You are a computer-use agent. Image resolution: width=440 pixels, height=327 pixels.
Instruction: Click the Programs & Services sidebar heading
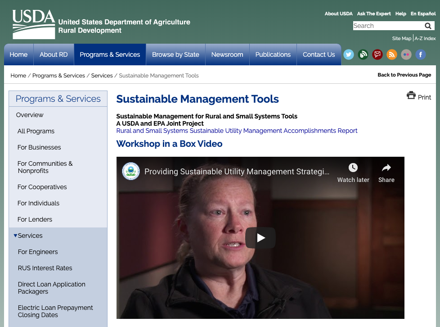pos(58,99)
